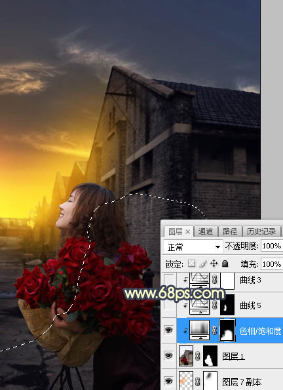The image size is (283, 390).
Task: Click the lock position move icon
Action: 214,263
